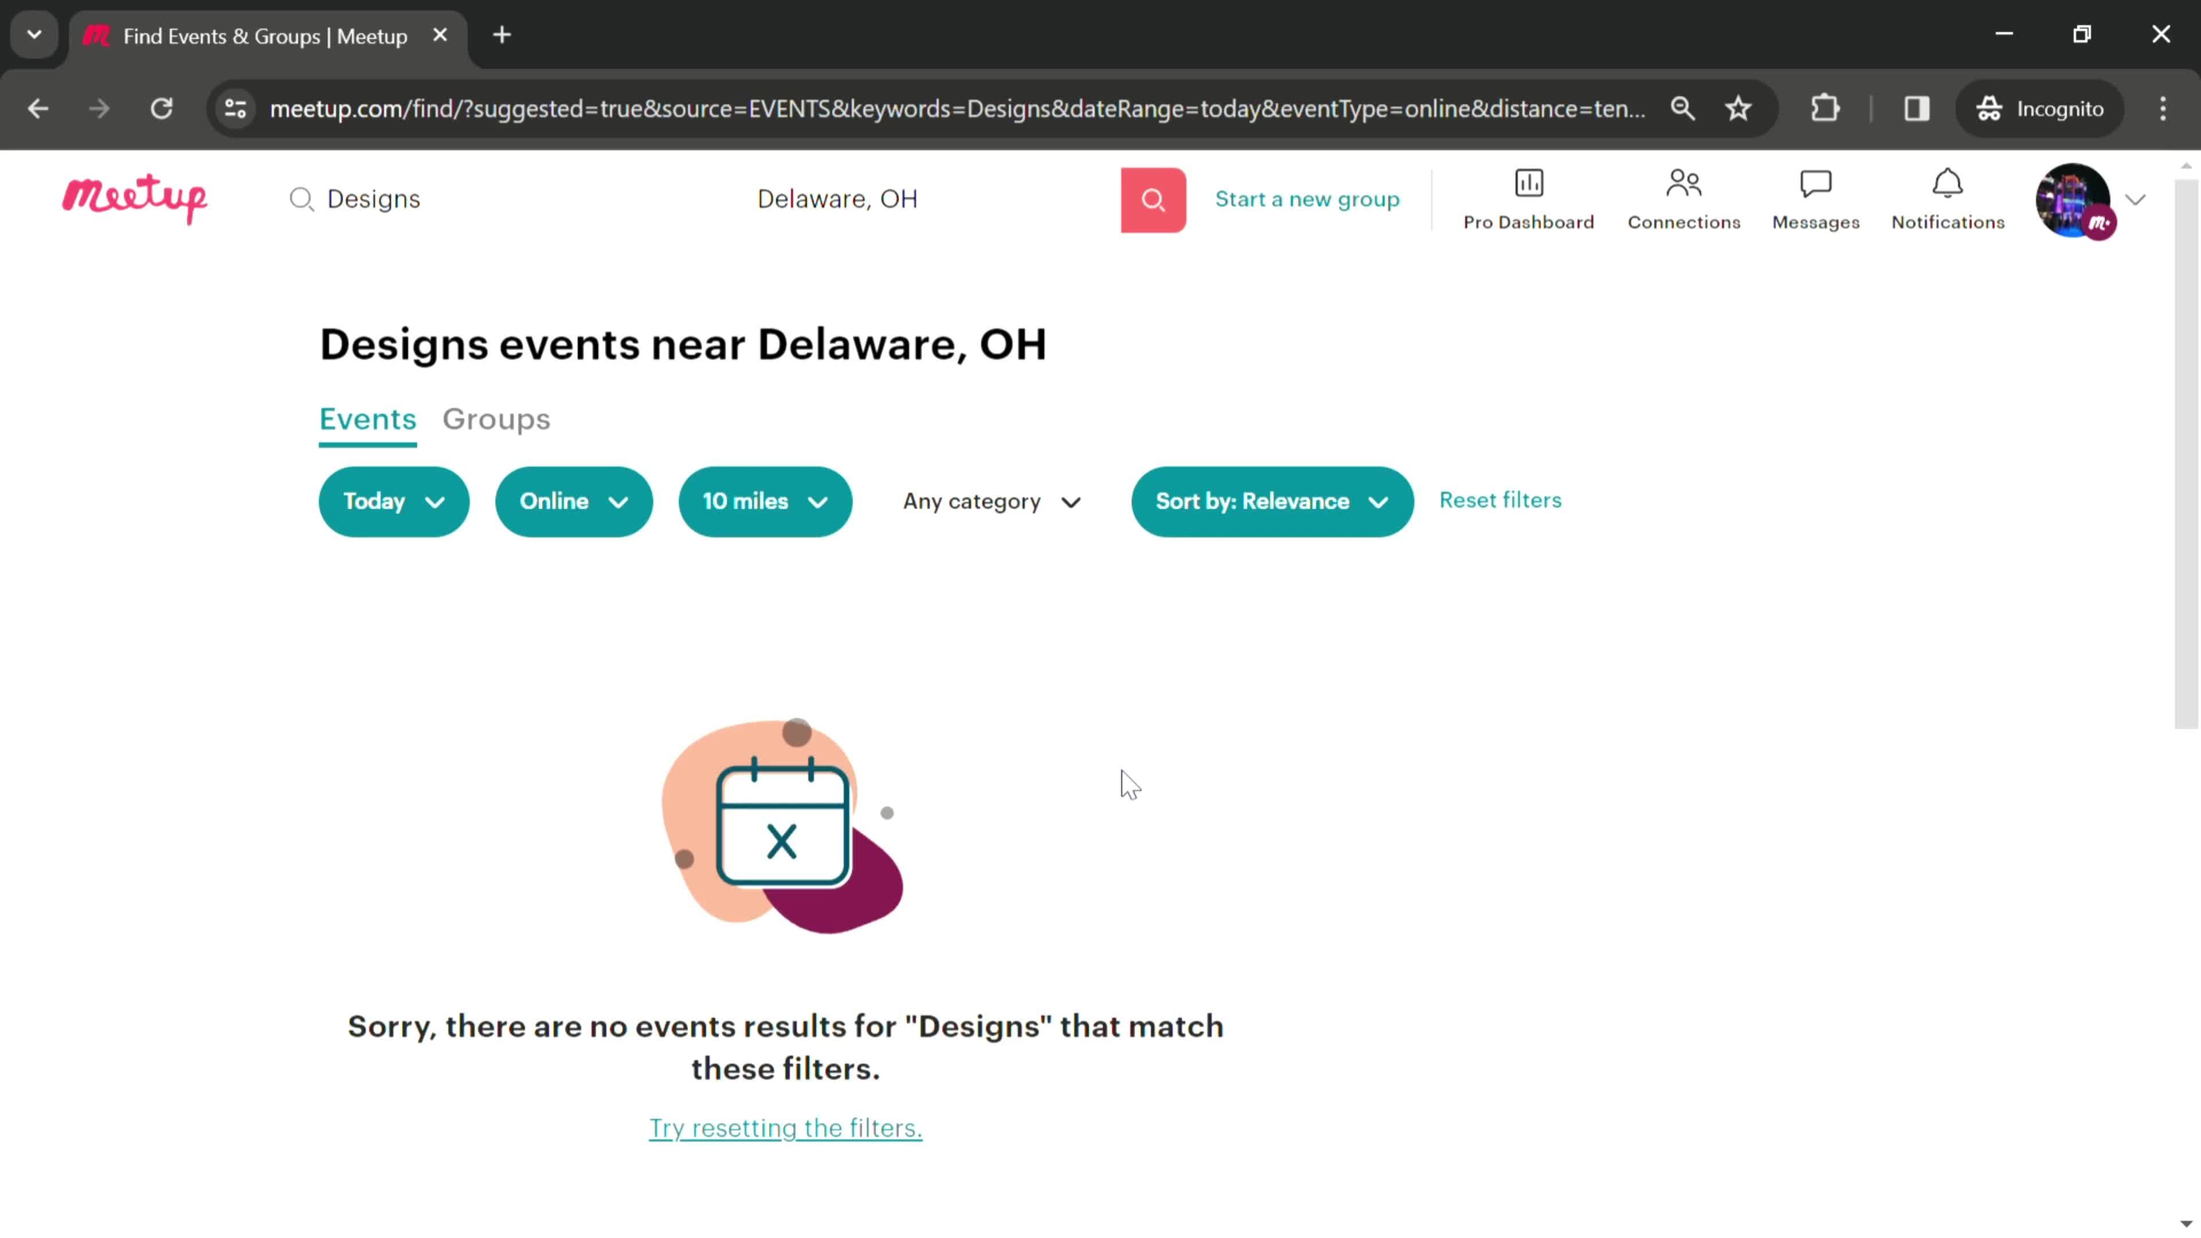
Task: Bookmark this page with the star
Action: (x=1738, y=108)
